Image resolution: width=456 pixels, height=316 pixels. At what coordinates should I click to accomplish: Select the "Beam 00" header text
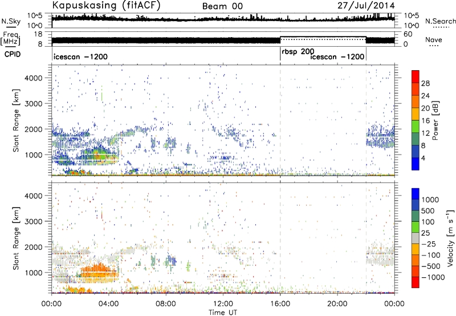coord(222,6)
